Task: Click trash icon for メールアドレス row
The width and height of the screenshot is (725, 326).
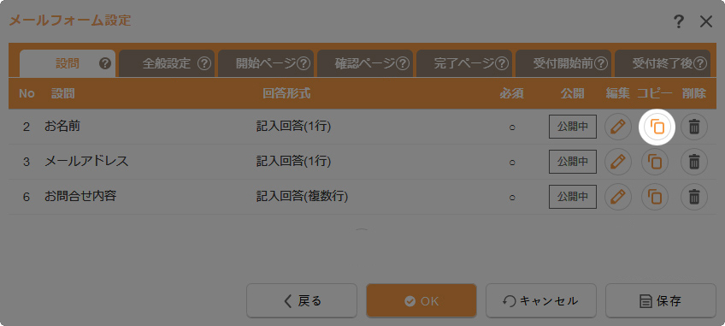Action: tap(694, 162)
